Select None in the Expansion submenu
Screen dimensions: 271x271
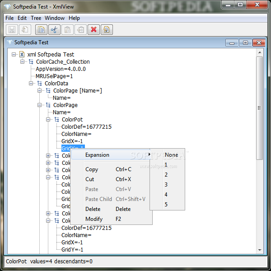(168, 155)
